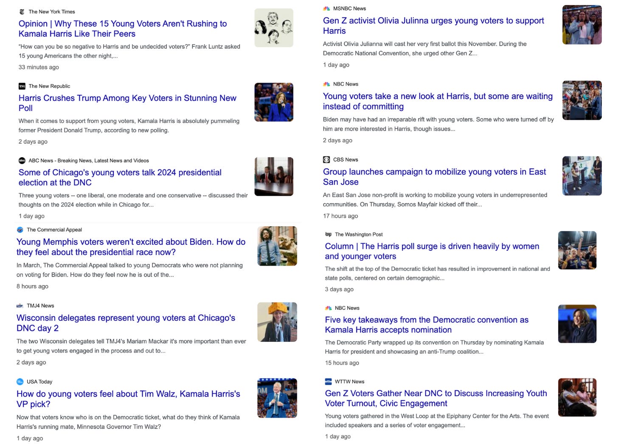
Task: Click the Harris at podium thumbnail for New Republic article
Action: 274,102
